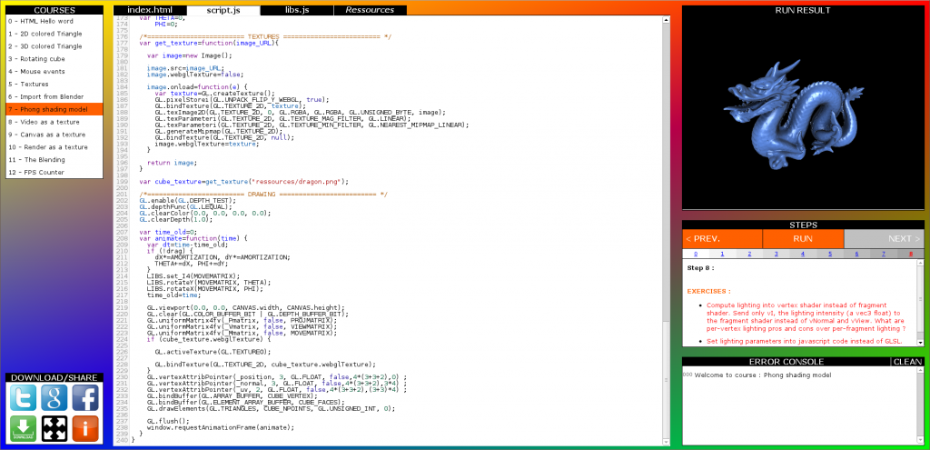Select course 7 - Phong shading model
930x450 pixels.
pyautogui.click(x=54, y=109)
